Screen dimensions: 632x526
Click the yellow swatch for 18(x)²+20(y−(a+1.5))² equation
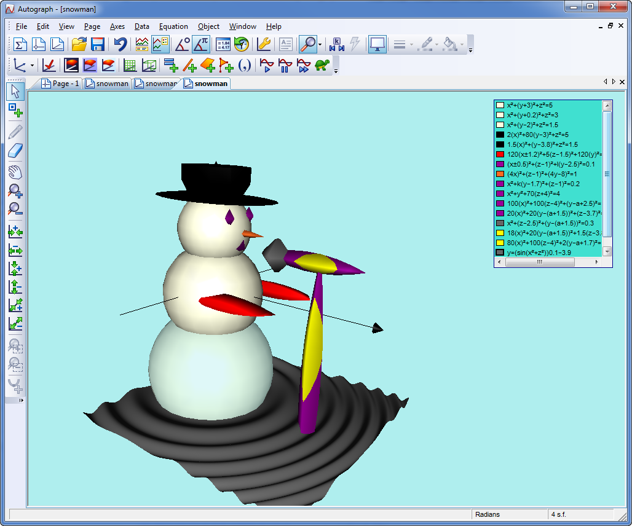[x=500, y=233]
